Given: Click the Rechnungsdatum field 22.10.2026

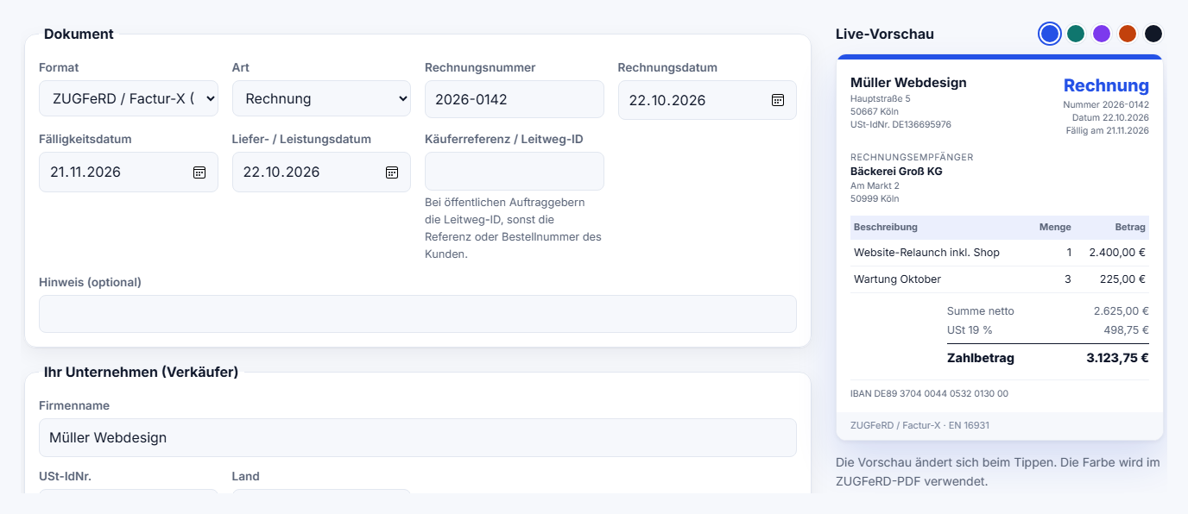Looking at the screenshot, I should pyautogui.click(x=707, y=100).
